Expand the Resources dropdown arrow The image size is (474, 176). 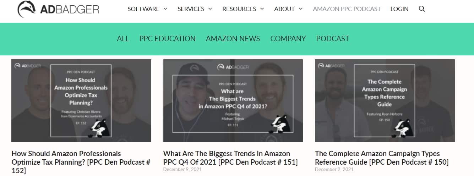tap(262, 9)
